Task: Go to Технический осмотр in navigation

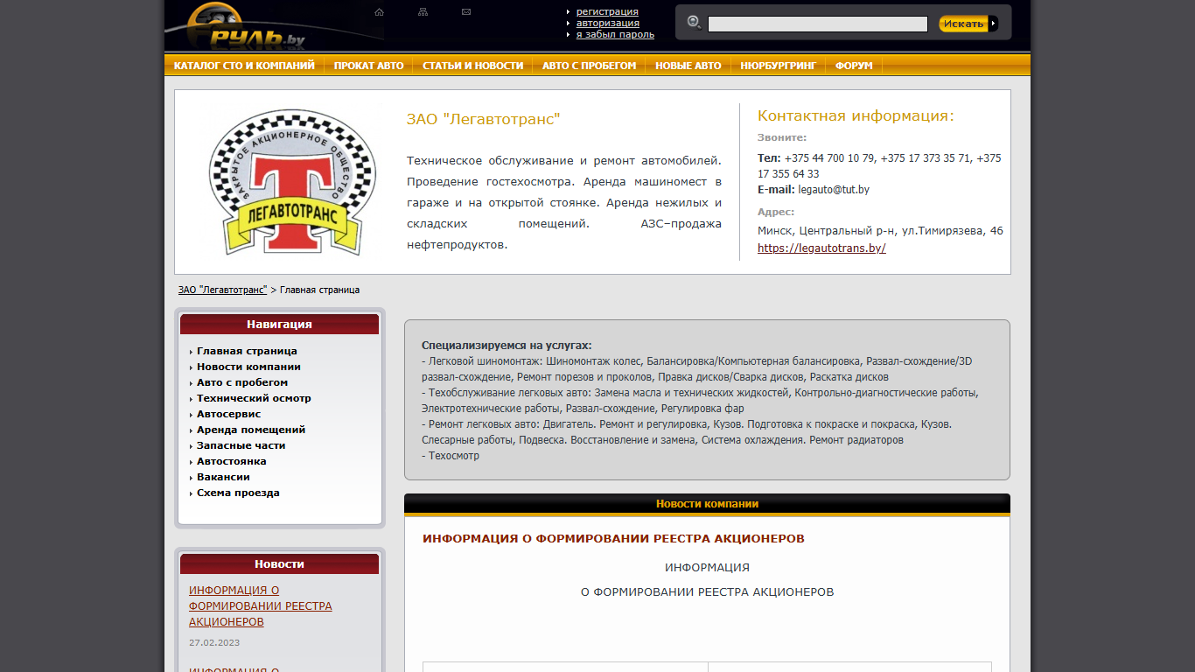Action: point(254,398)
